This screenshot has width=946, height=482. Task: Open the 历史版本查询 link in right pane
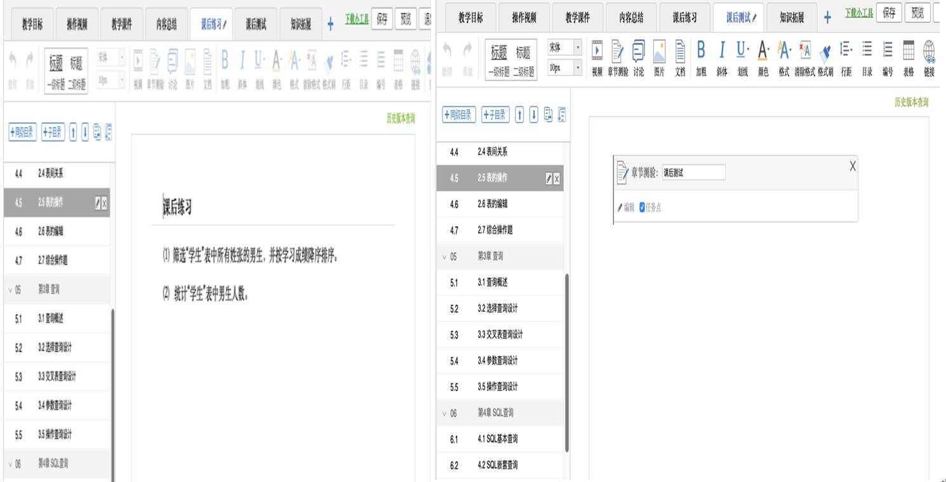point(911,102)
